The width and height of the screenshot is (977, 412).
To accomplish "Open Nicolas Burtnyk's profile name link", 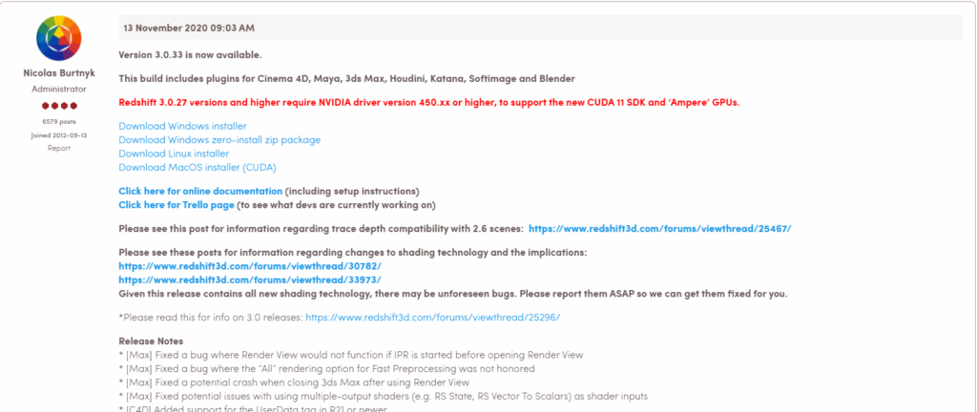I will [59, 72].
